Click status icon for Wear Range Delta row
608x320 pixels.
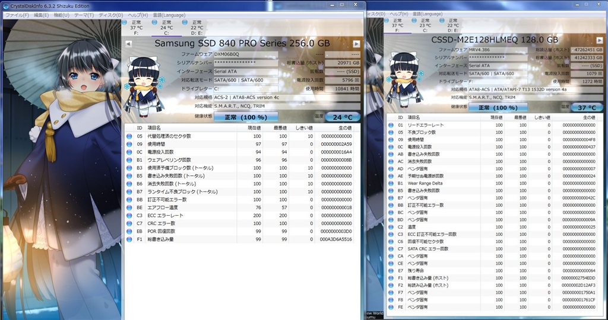(391, 184)
